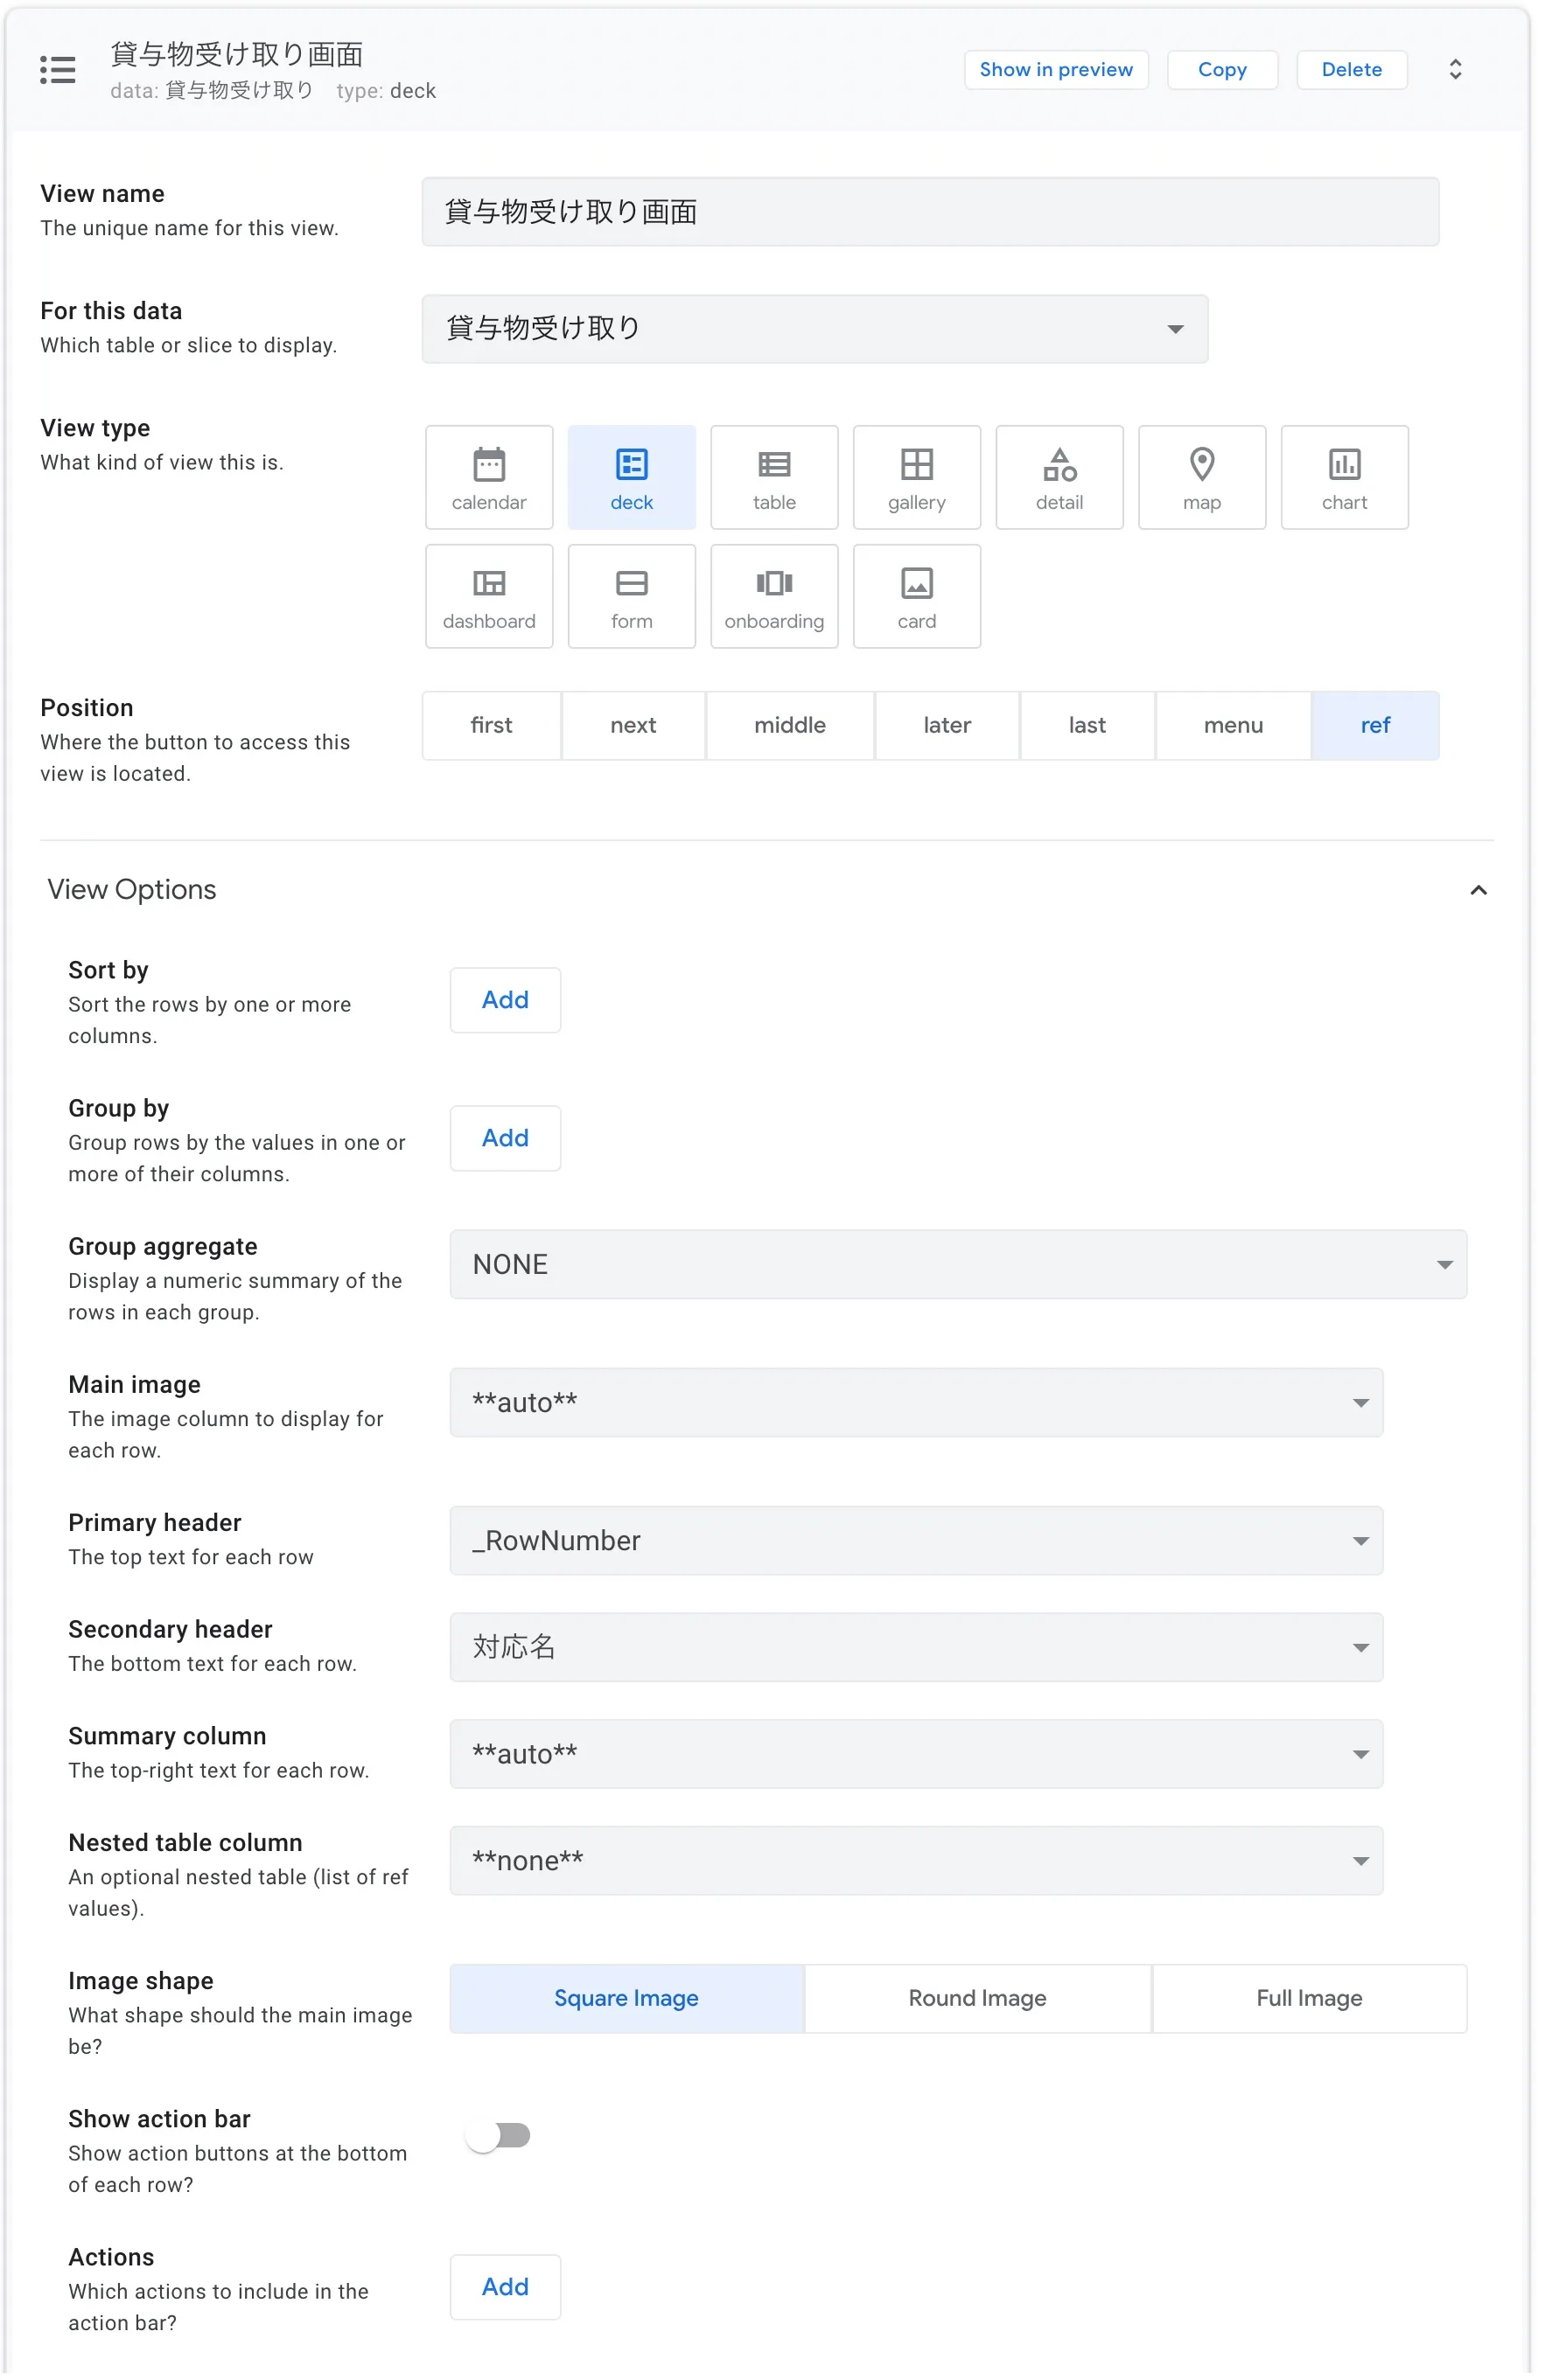Open the For this data dropdown
Viewport: 1545px width, 2380px height.
[x=814, y=329]
